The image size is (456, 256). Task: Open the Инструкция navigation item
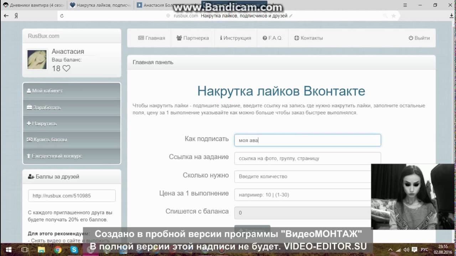point(235,38)
